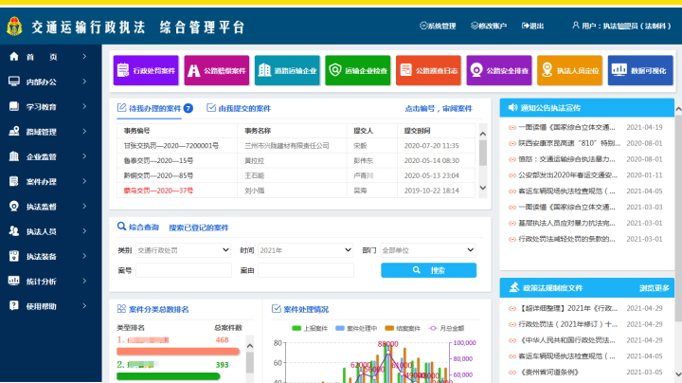Toggle 上报案件 legend series in chart
Screen dimensions: 682x383
pyautogui.click(x=310, y=328)
